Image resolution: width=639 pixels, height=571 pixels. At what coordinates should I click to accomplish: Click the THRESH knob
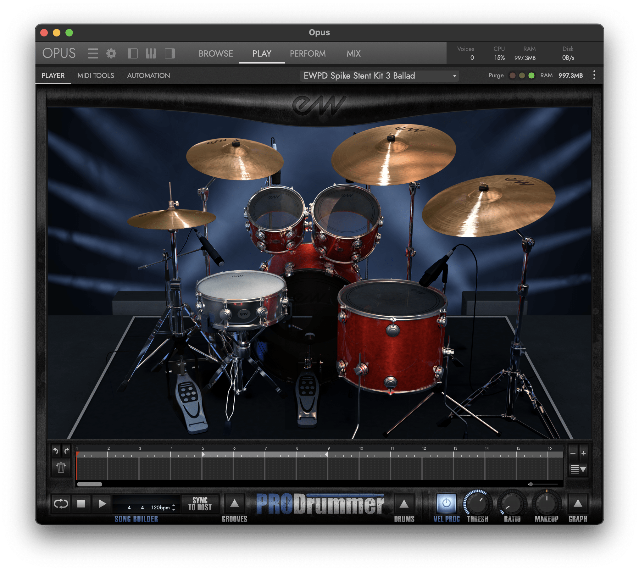[x=477, y=503]
